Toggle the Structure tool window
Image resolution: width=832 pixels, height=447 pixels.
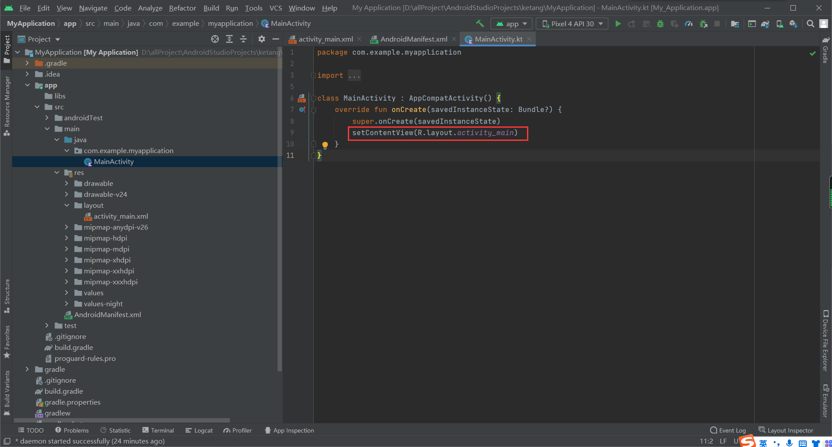pyautogui.click(x=7, y=295)
